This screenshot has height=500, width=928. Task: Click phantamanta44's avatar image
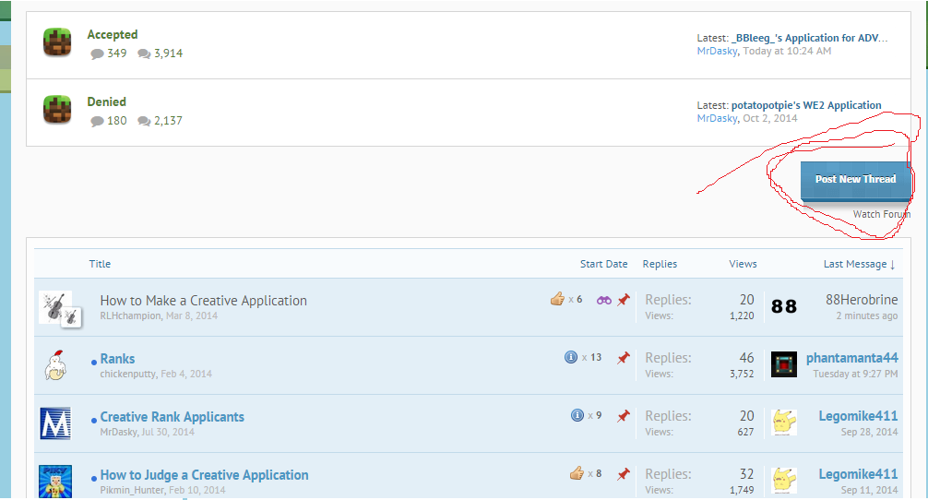[x=784, y=364]
